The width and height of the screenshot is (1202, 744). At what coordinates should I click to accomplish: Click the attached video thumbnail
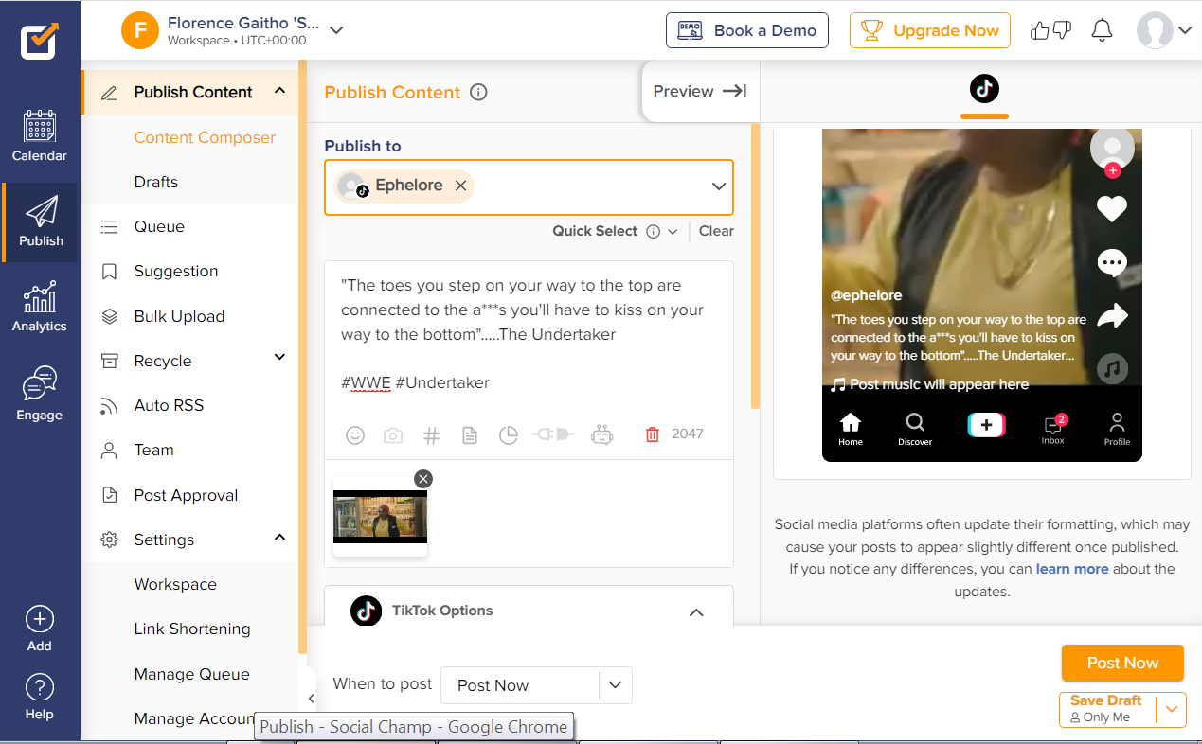tap(380, 517)
